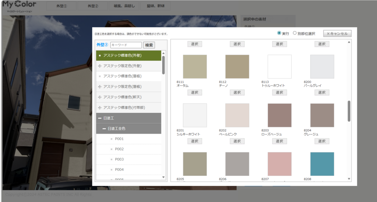Click the minus icon beside 日塗工
This screenshot has height=202, width=377.
(x=100, y=118)
